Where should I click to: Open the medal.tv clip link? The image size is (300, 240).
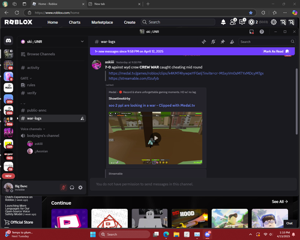tap(186, 73)
